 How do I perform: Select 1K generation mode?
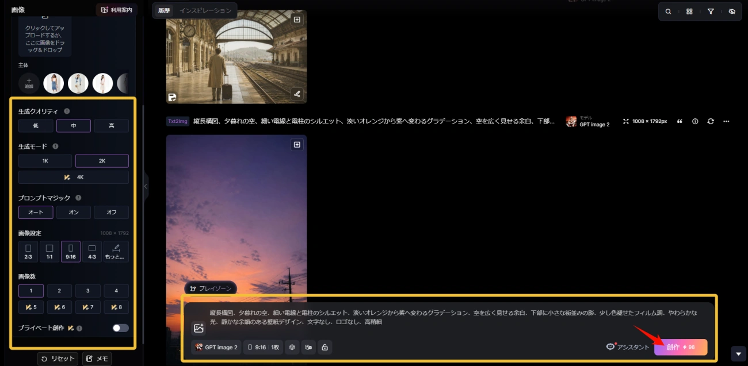(x=45, y=161)
